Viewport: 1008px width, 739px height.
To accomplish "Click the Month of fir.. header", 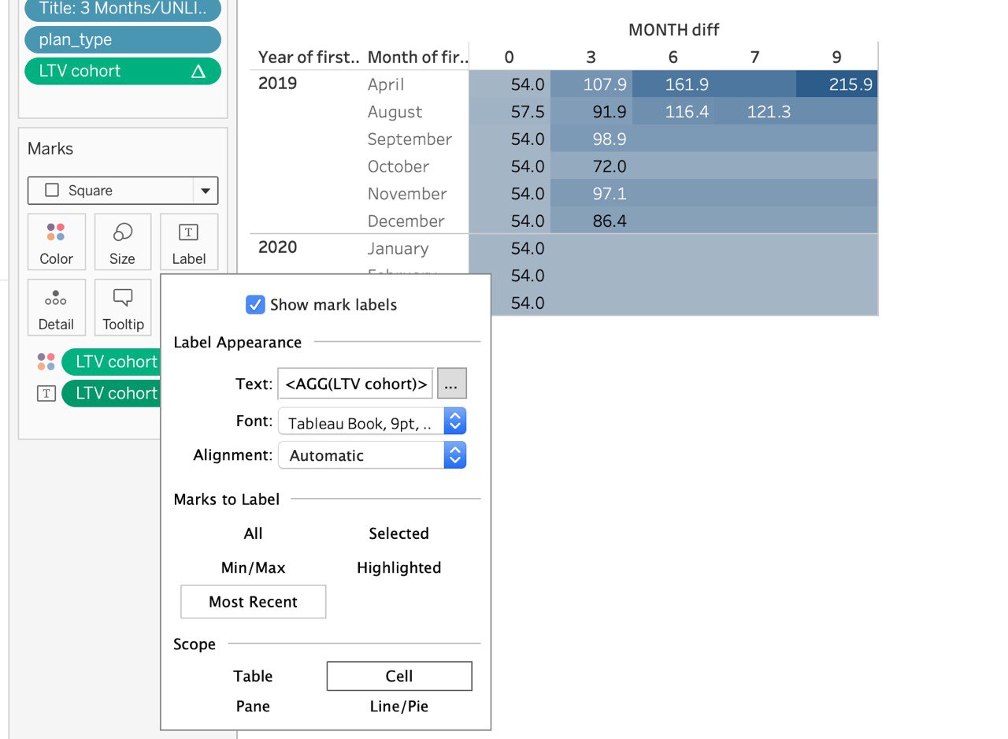I will [417, 57].
